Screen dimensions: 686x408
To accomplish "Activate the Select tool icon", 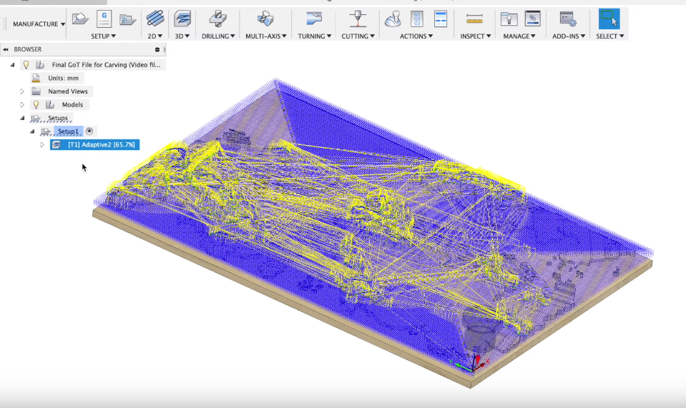I will coord(609,19).
